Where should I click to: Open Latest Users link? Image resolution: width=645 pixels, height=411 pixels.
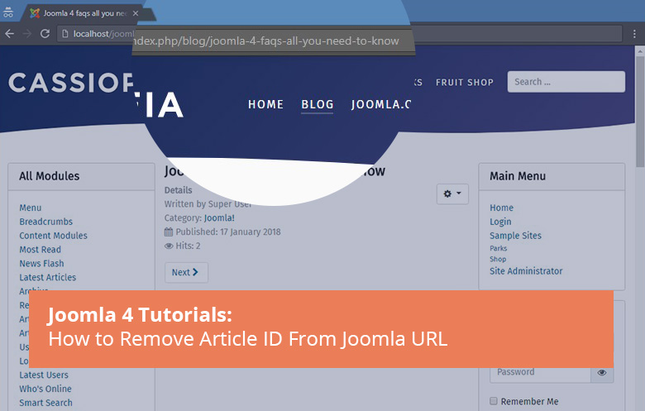(x=44, y=375)
